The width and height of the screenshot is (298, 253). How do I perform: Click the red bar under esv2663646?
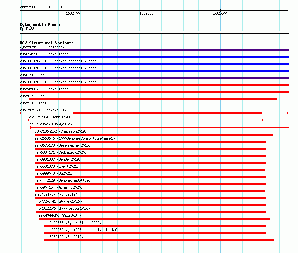150,142
